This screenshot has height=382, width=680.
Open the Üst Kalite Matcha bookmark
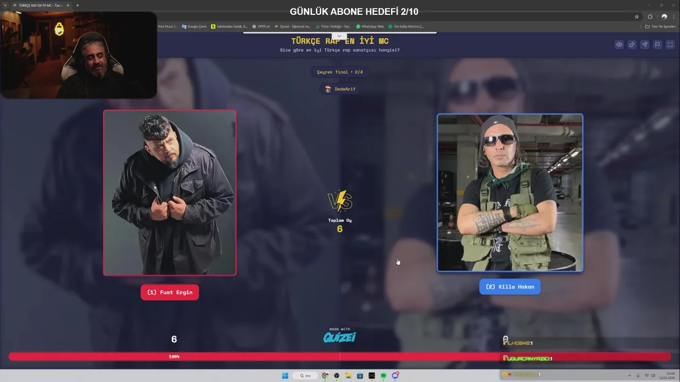[x=406, y=26]
